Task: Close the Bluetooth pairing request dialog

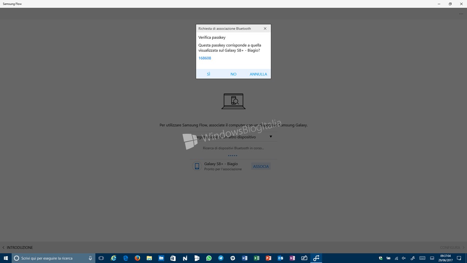Action: 265,28
